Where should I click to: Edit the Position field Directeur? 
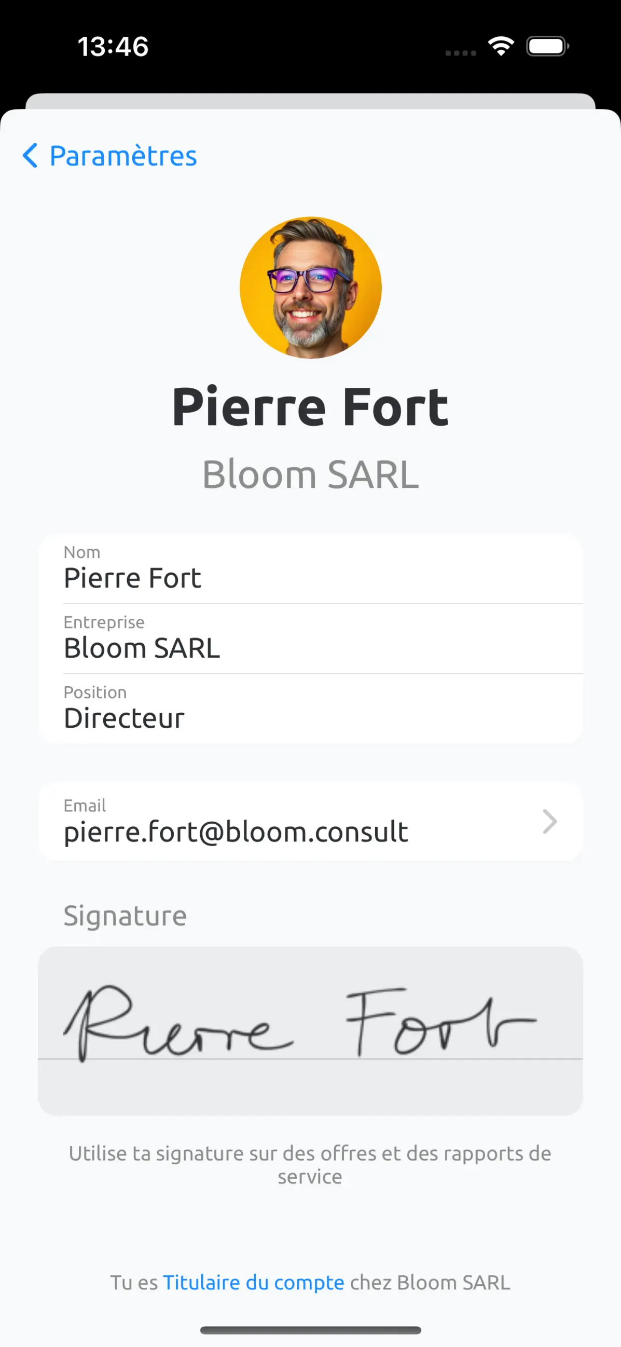pos(310,709)
